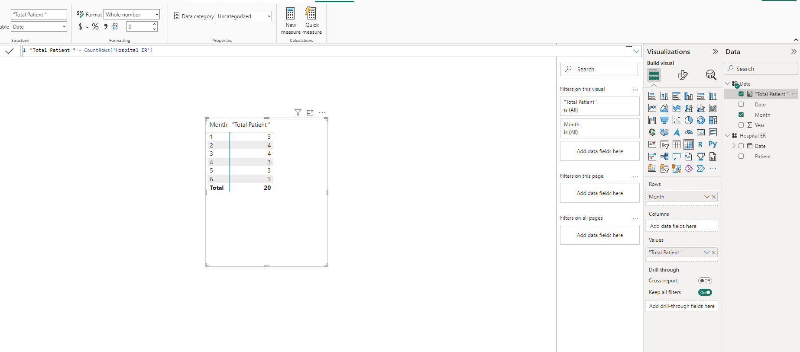Select the Power Automate visual

click(700, 169)
